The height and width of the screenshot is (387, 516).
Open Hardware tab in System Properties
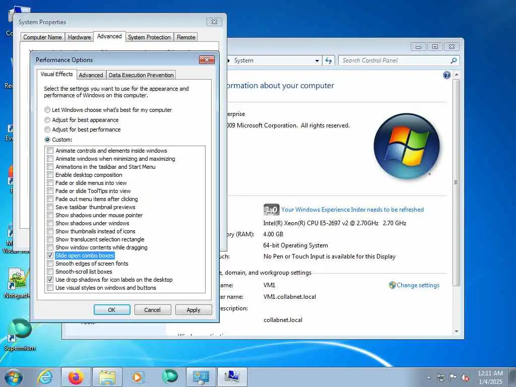click(79, 37)
